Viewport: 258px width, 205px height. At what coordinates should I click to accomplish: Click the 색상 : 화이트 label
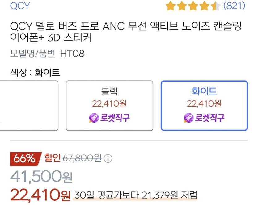click(x=35, y=73)
